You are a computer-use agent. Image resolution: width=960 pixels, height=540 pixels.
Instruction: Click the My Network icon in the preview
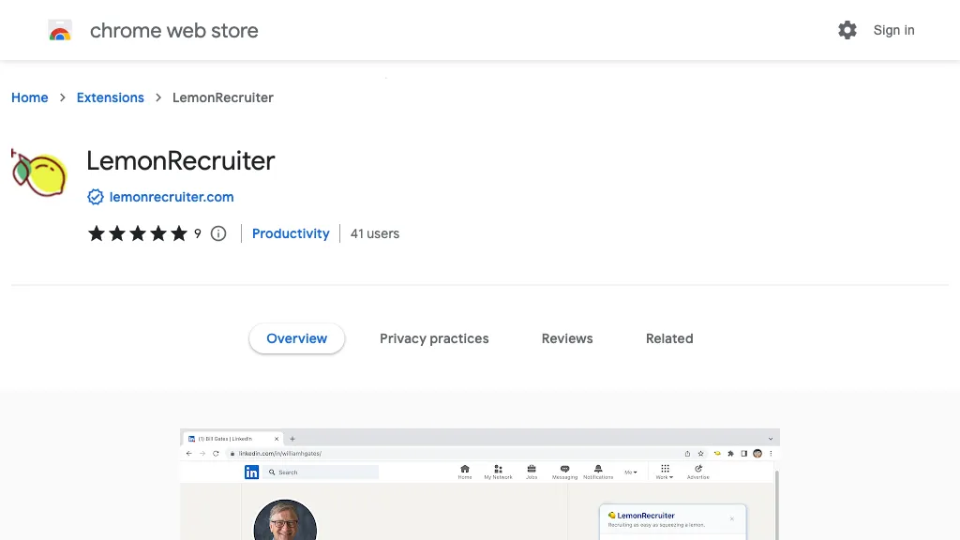pos(498,470)
